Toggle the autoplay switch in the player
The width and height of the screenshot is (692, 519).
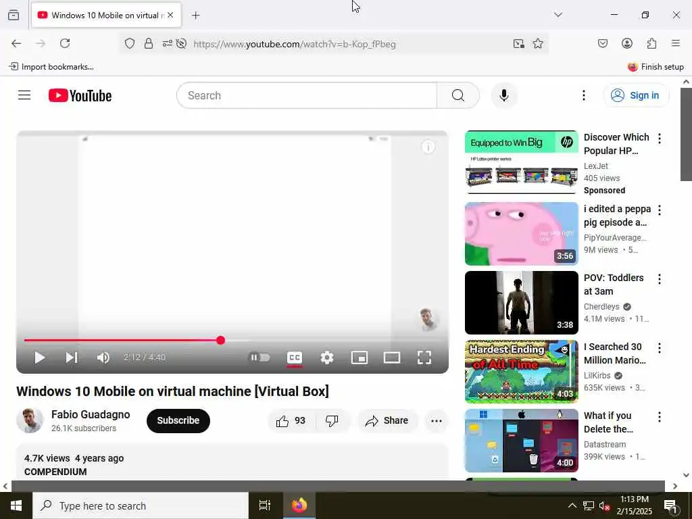(259, 357)
